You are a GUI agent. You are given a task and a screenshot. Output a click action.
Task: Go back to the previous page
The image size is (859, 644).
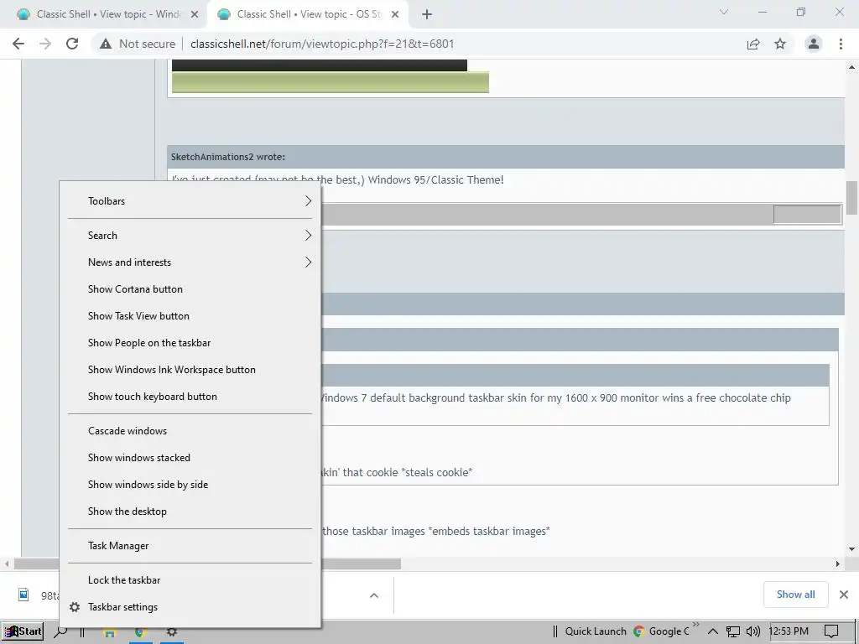[x=18, y=44]
